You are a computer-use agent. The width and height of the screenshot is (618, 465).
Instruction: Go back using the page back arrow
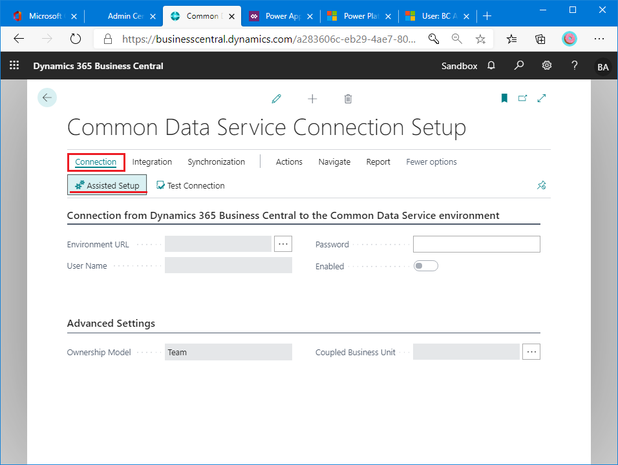point(47,98)
